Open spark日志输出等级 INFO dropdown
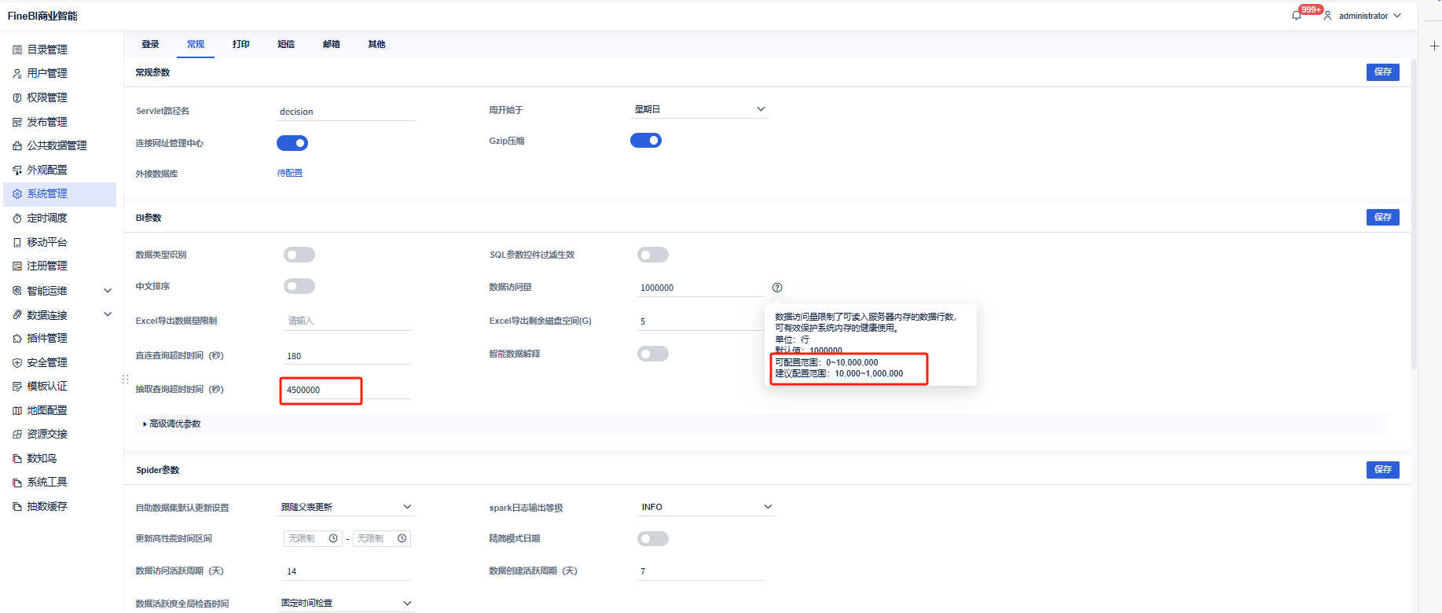The width and height of the screenshot is (1442, 613). [706, 507]
